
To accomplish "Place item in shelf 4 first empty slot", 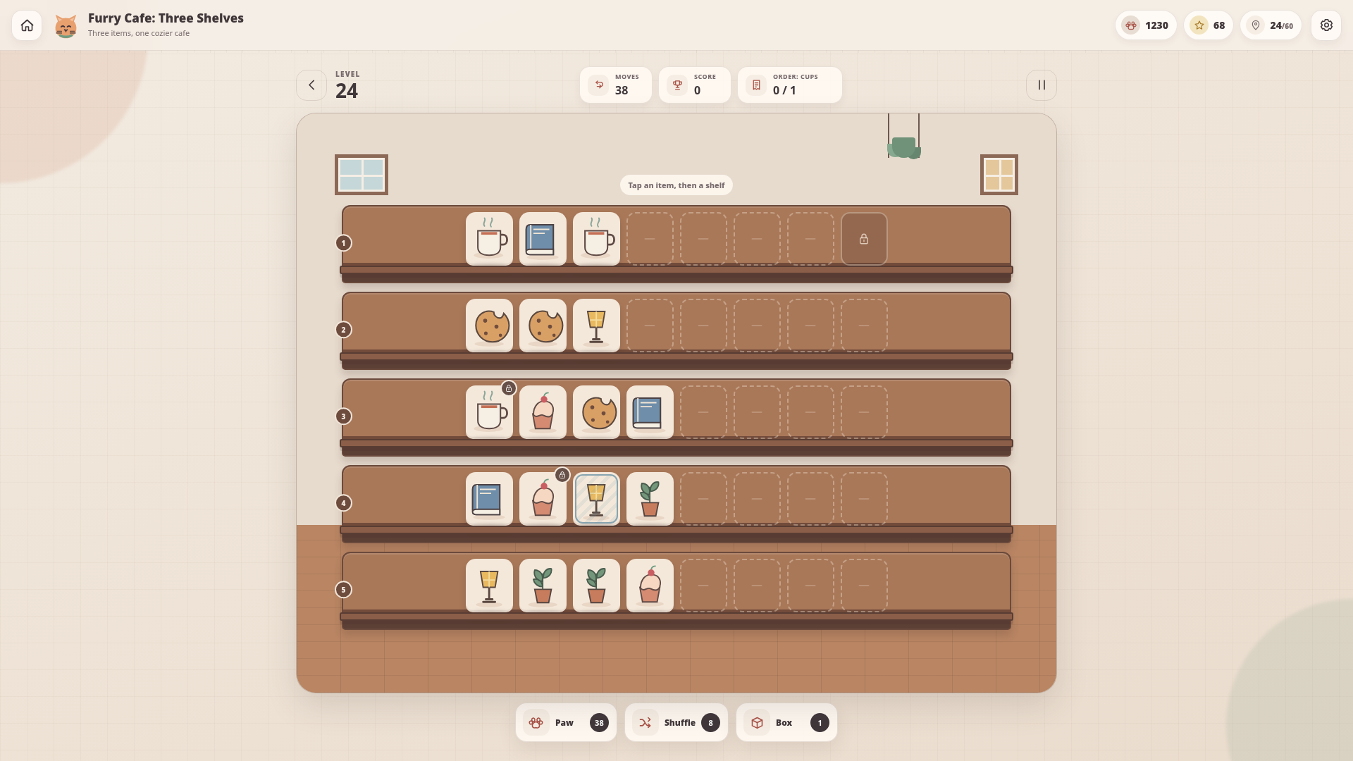I will (x=703, y=499).
